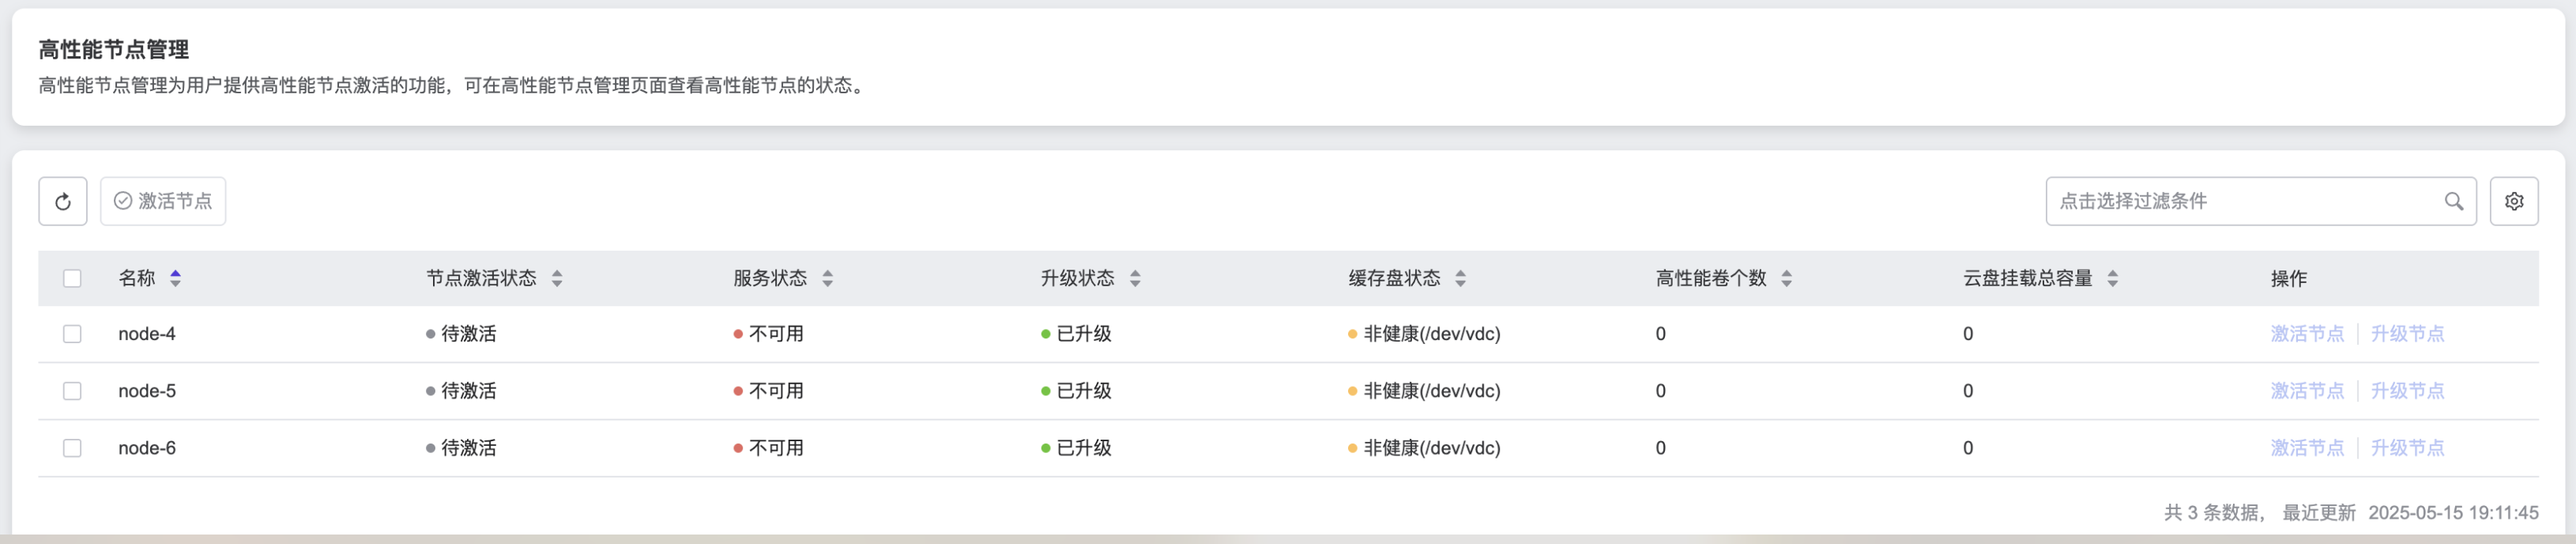Click the 激活节点 toolbar button
Screen dimensions: 2576x544
tap(163, 201)
